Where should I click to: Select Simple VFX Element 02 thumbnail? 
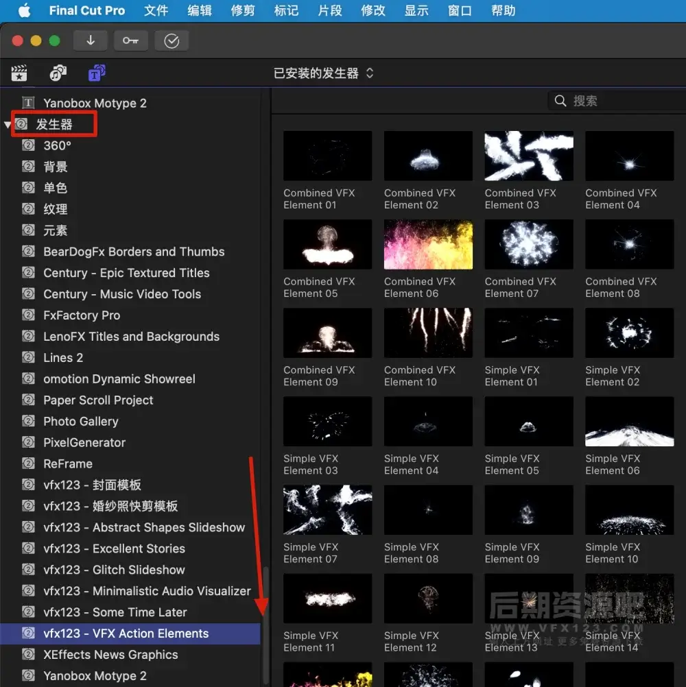pos(630,333)
